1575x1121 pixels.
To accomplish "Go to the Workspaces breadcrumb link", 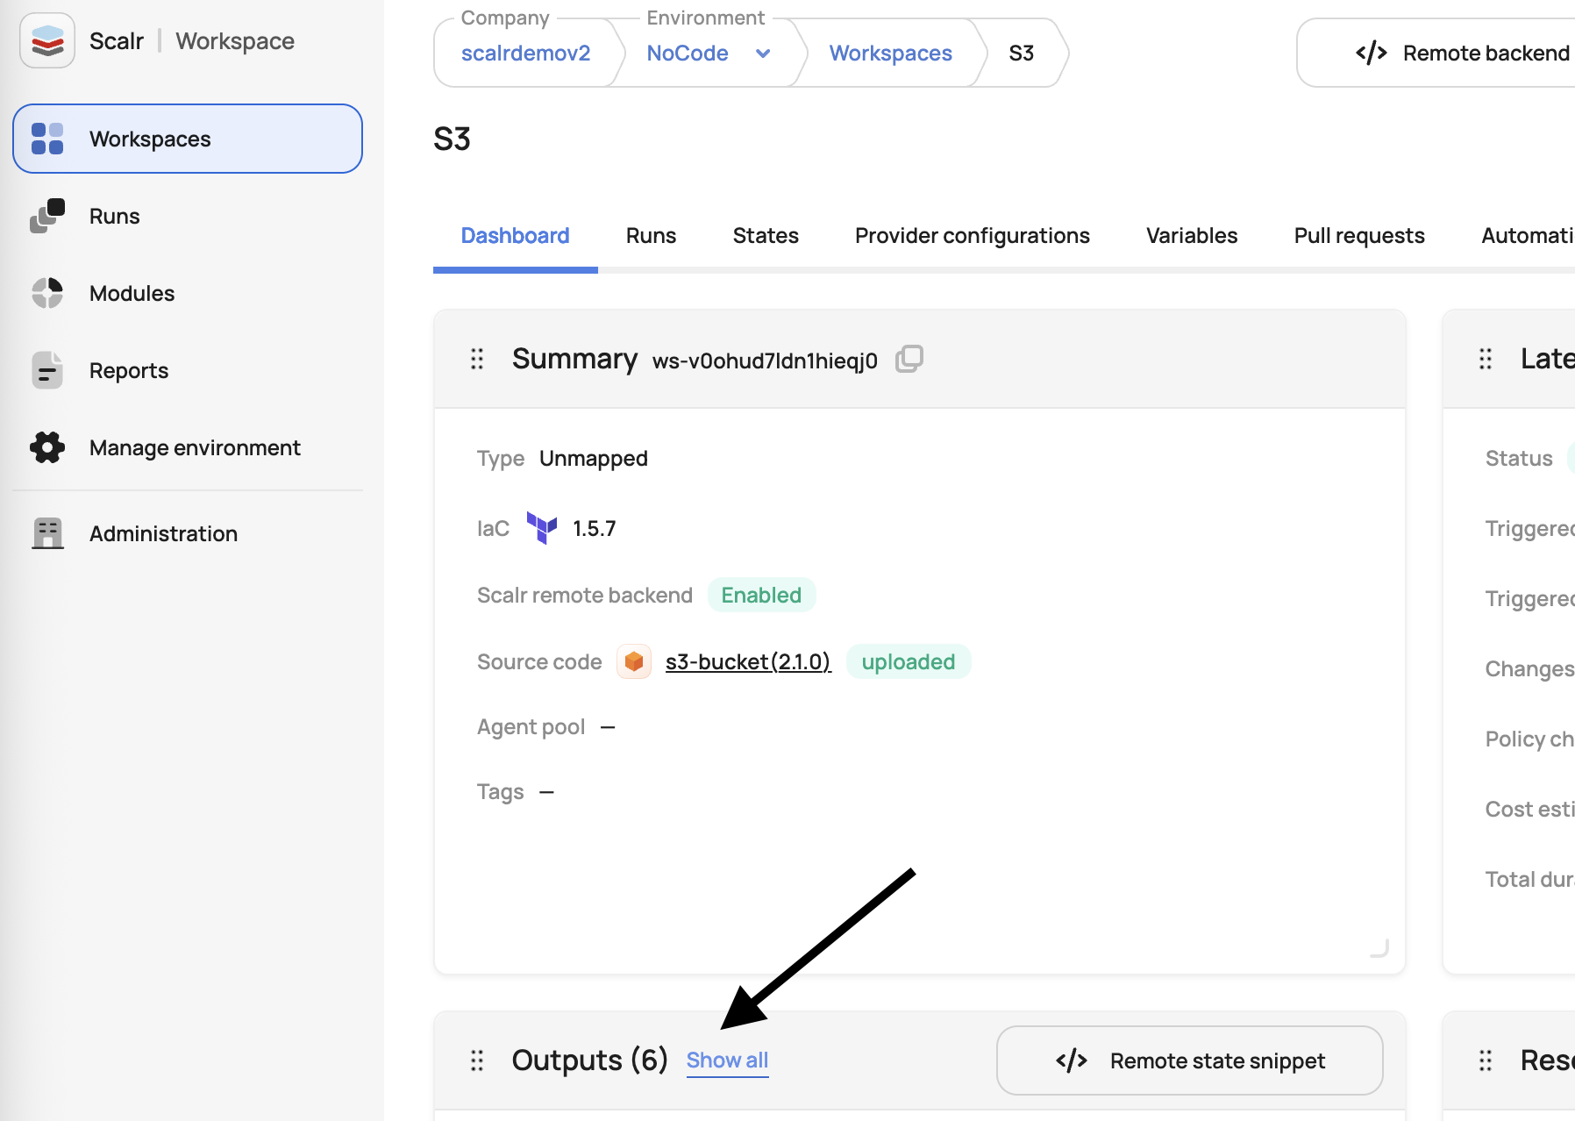I will pyautogui.click(x=890, y=53).
